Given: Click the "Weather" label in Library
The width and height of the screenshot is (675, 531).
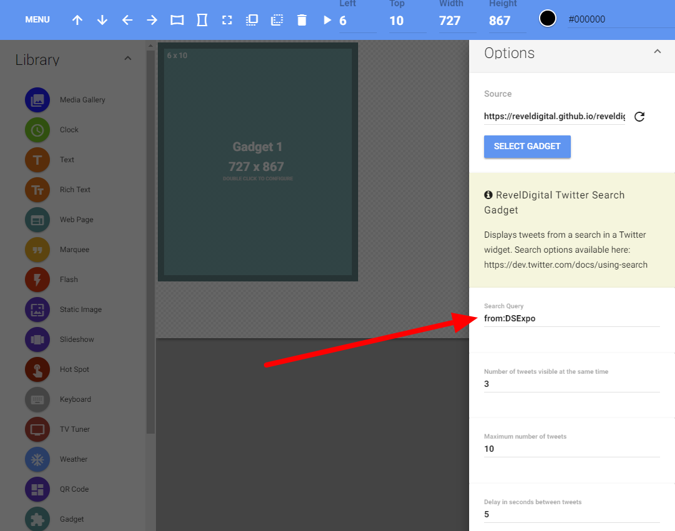Looking at the screenshot, I should point(74,459).
